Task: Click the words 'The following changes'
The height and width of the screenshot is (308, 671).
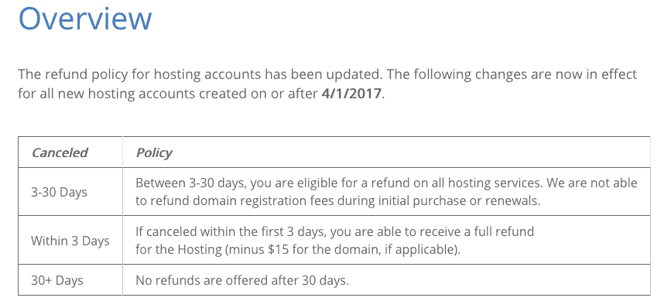Action: click(443, 74)
